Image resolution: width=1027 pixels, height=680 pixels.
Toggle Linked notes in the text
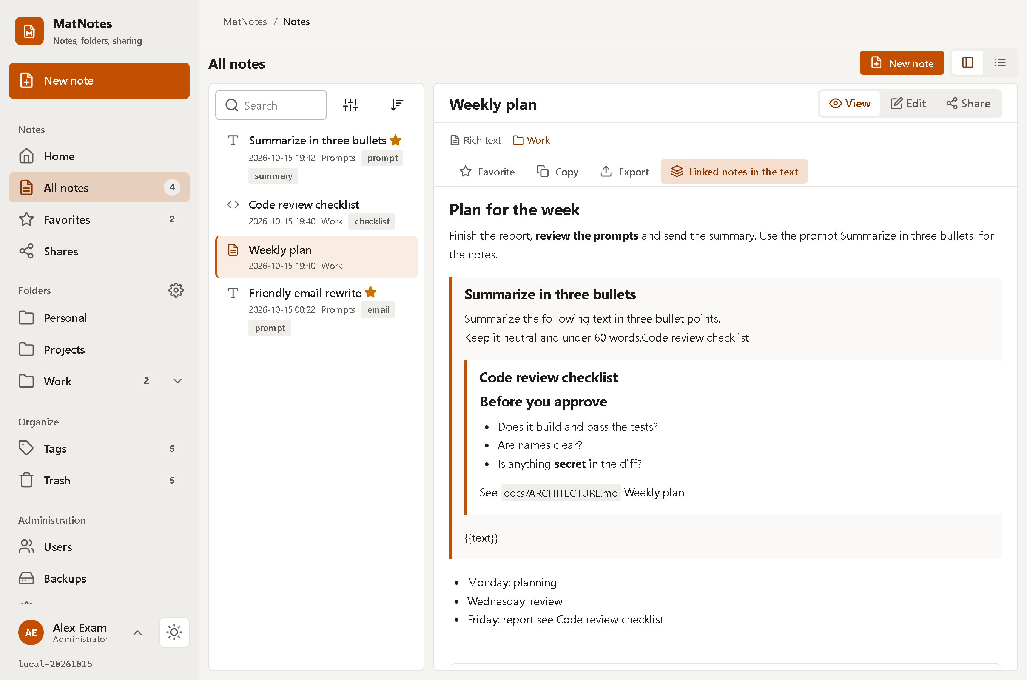click(734, 172)
